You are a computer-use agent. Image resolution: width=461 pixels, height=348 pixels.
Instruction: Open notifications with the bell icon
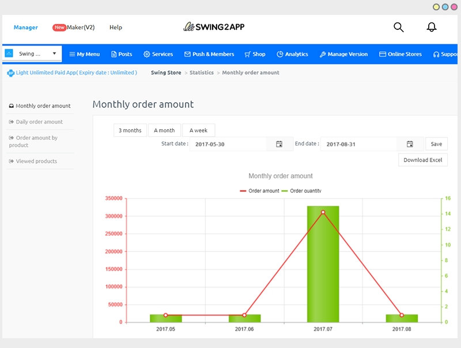coord(431,27)
